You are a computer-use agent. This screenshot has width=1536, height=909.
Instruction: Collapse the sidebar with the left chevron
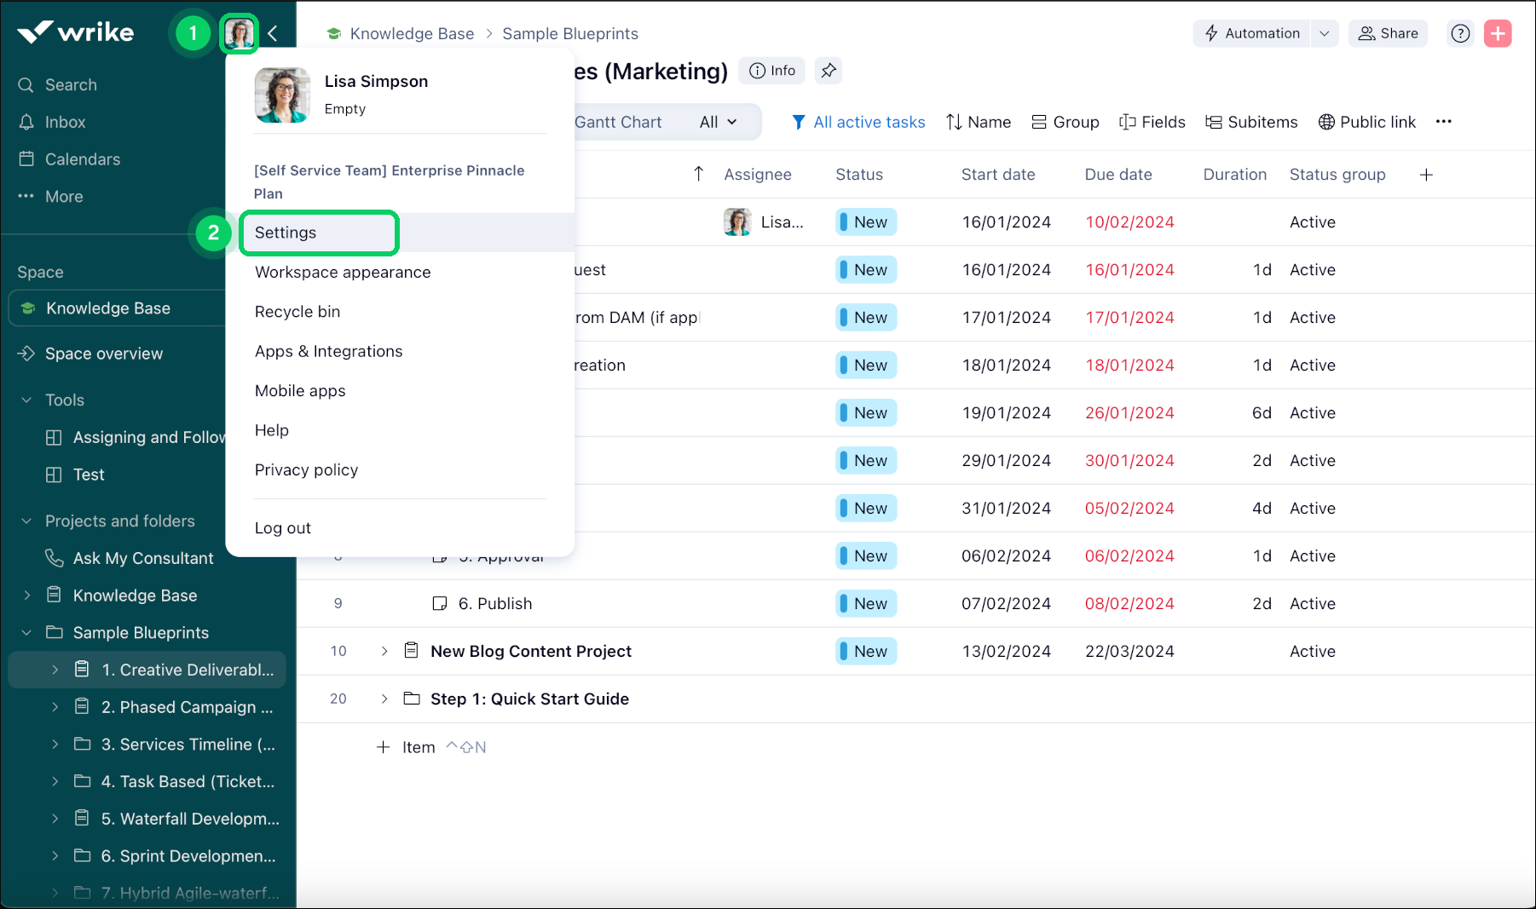click(273, 34)
